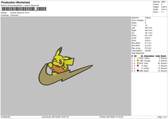
Task: Click the Trims value 14
Action: 146,25
